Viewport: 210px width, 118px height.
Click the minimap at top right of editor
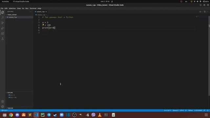pos(202,17)
